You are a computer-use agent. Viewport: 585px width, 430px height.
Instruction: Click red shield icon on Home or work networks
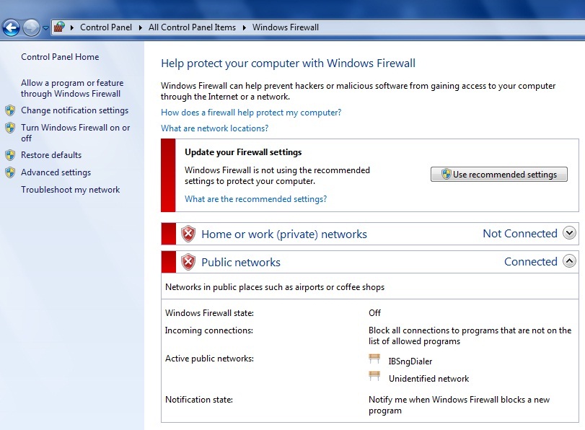[x=188, y=234]
